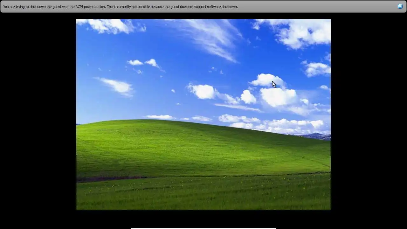The image size is (407, 229).
Task: Click the ACPI power button warning text
Action: [x=121, y=7]
